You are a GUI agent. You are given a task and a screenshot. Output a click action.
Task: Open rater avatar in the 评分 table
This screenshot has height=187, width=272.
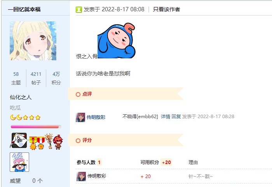tap(81, 177)
